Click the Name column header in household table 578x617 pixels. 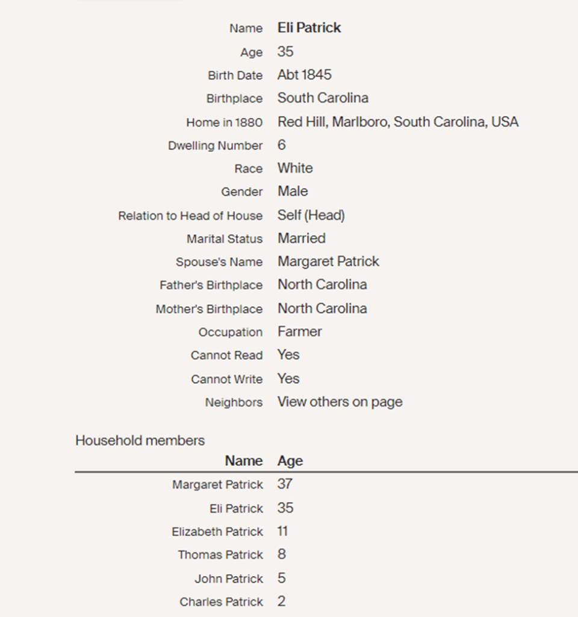244,461
